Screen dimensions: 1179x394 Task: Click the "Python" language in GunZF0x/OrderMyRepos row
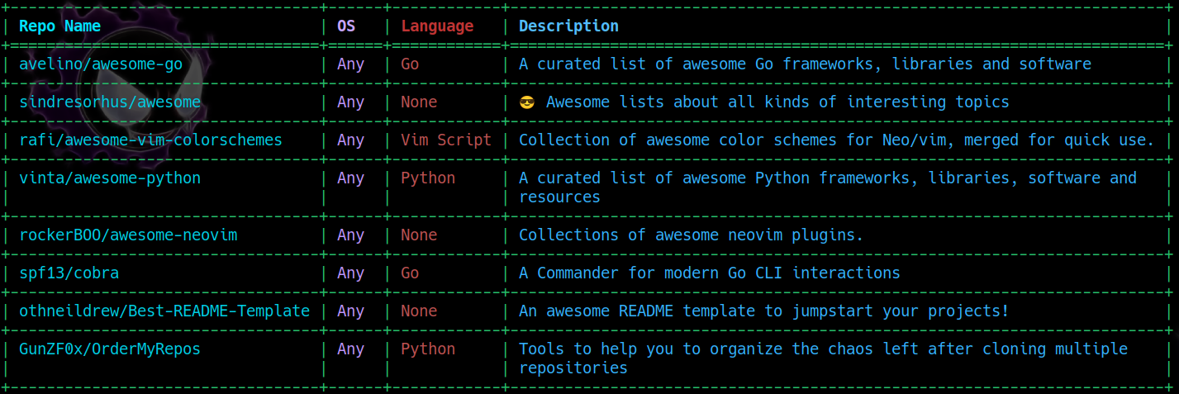428,349
